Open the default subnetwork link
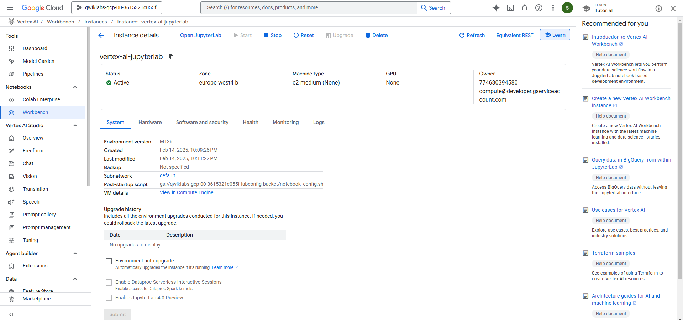 pyautogui.click(x=167, y=175)
